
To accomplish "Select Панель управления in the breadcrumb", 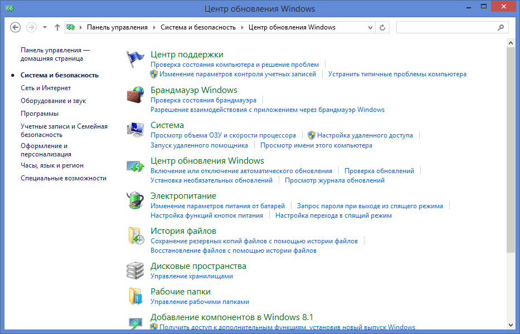I will (x=117, y=27).
